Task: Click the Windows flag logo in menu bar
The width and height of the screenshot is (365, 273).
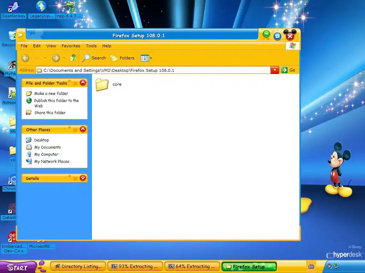Action: coord(292,46)
